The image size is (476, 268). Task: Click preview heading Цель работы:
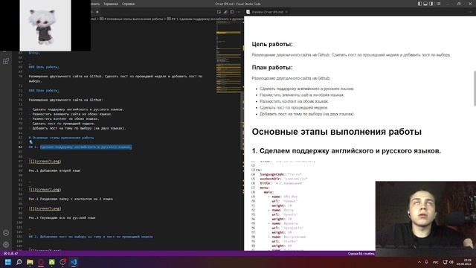point(272,45)
